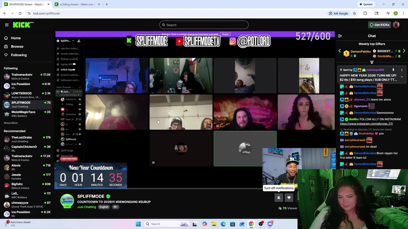Open OBS Studio from taskbar

261,224
